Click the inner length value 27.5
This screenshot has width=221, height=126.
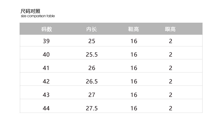coord(92,108)
